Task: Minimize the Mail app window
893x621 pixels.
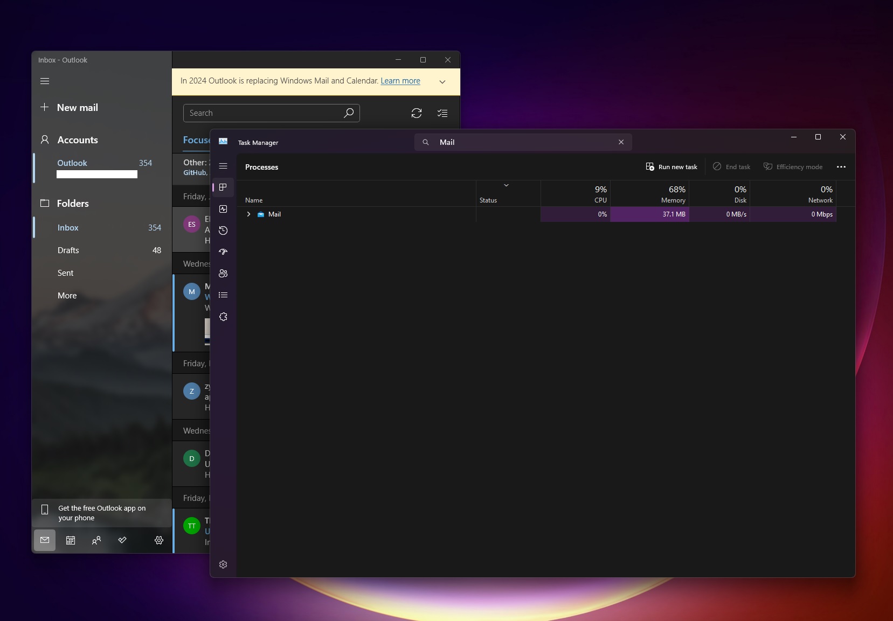Action: (x=398, y=60)
